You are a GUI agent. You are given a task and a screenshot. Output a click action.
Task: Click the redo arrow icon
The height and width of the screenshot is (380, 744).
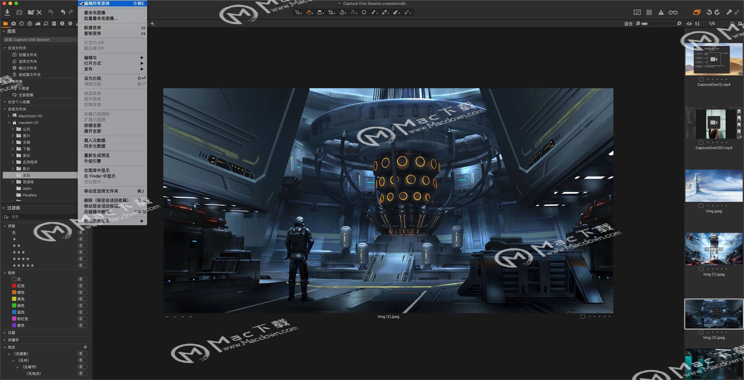pyautogui.click(x=71, y=12)
